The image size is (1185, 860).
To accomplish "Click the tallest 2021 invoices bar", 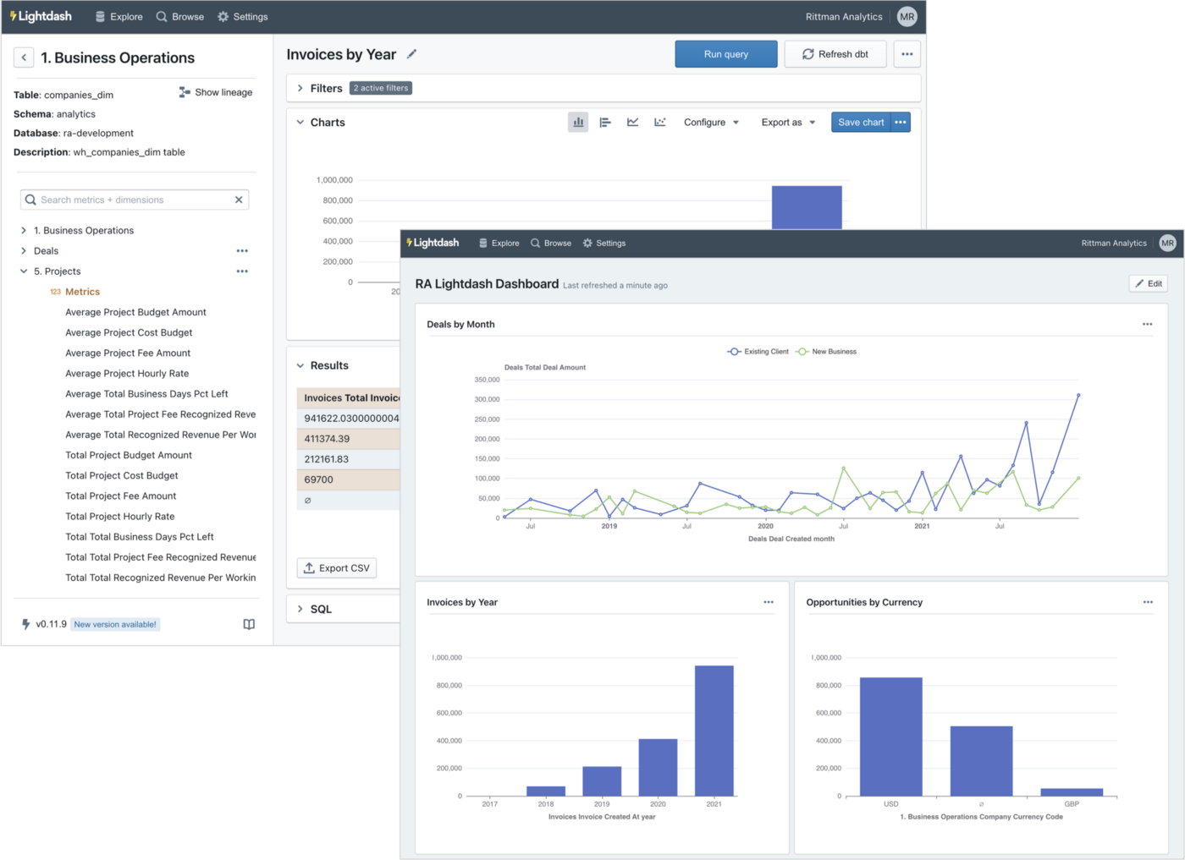I will pyautogui.click(x=714, y=730).
